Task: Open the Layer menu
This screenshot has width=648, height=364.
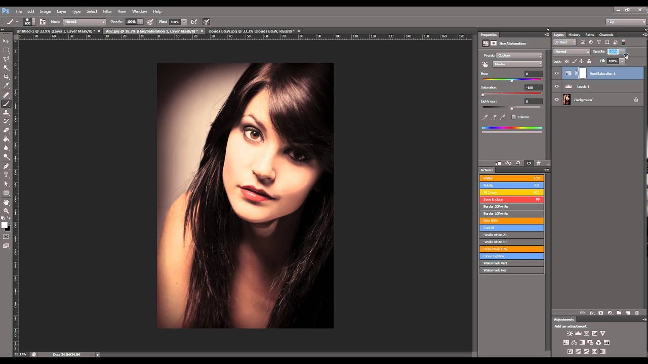Action: pyautogui.click(x=61, y=11)
